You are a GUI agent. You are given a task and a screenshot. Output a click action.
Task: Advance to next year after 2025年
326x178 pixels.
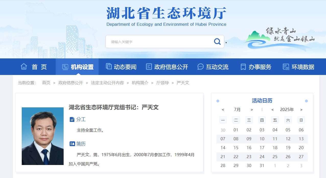tap(301, 110)
